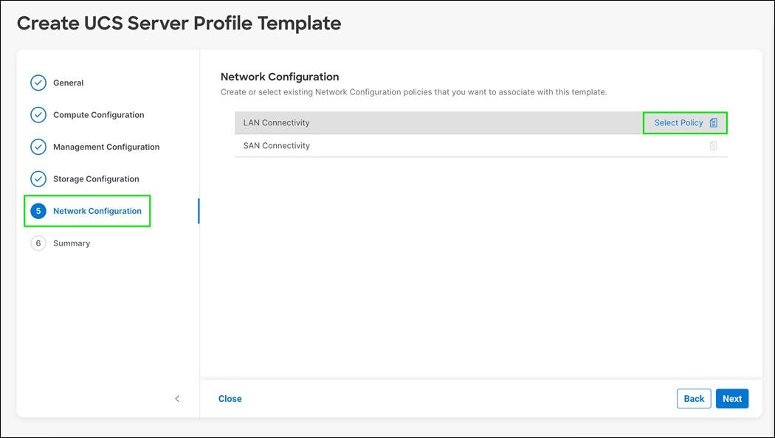Select the Management Configuration checkmark icon

(38, 147)
